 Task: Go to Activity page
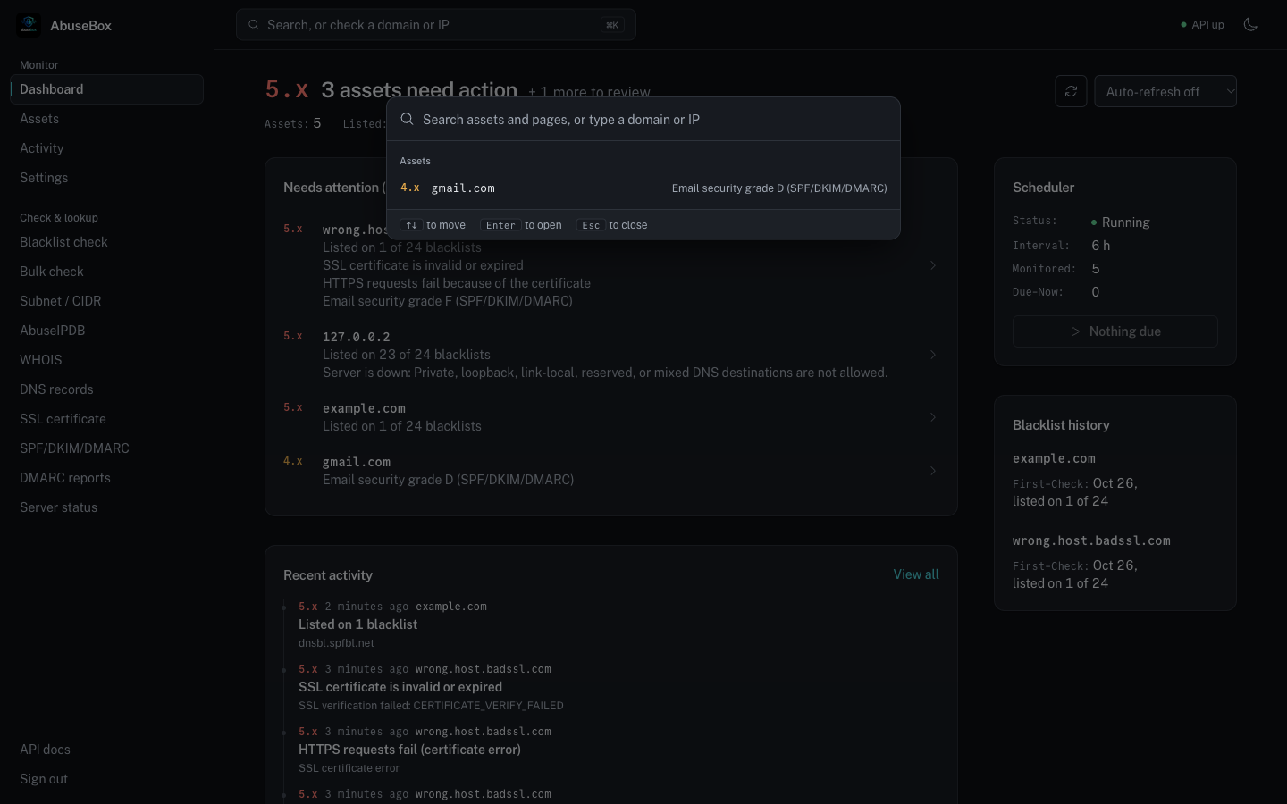pos(107,148)
